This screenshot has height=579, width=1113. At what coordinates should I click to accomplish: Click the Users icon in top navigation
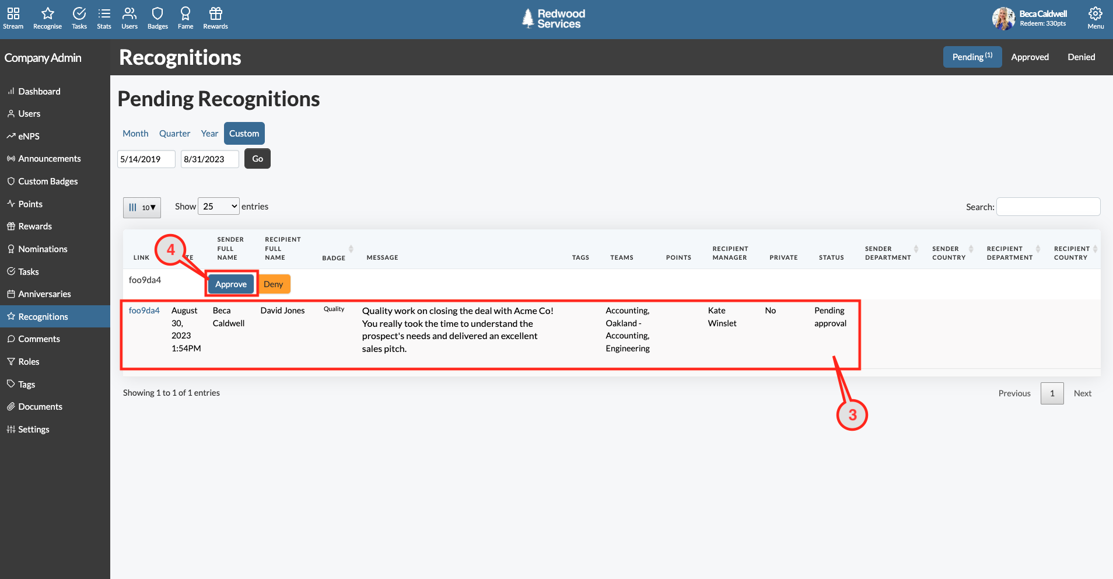click(129, 18)
